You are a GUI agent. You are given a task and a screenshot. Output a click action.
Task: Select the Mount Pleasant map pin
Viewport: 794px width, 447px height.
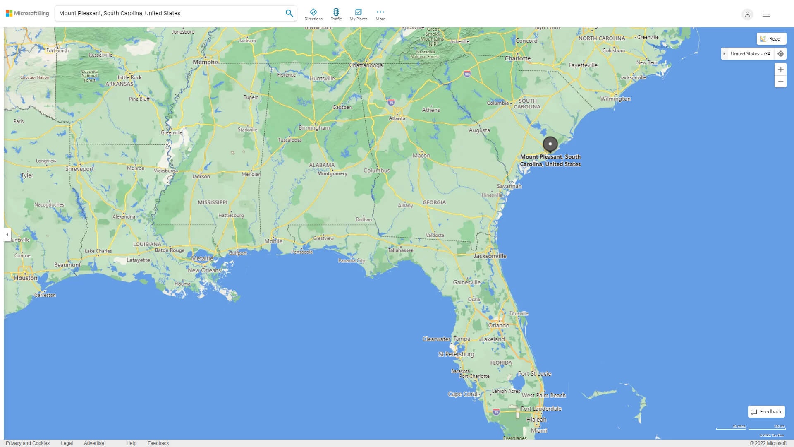(x=550, y=144)
